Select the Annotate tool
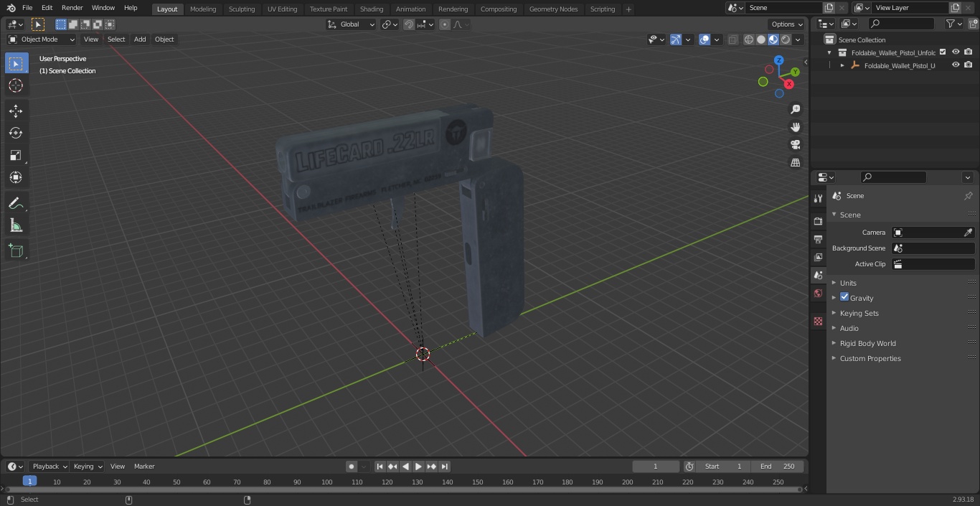 tap(17, 203)
